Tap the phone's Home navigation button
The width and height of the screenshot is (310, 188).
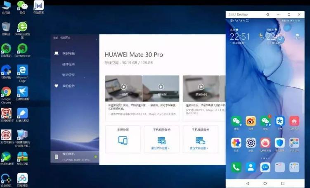(265, 183)
